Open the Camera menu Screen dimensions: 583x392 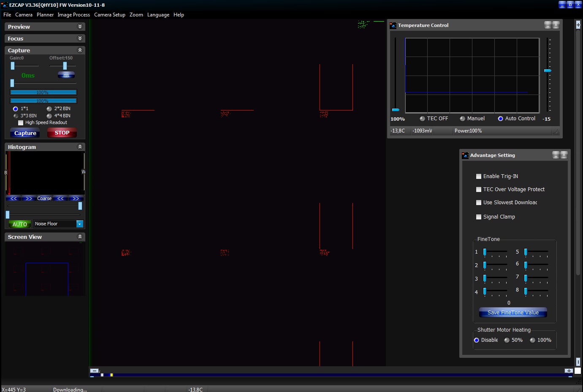tap(24, 15)
